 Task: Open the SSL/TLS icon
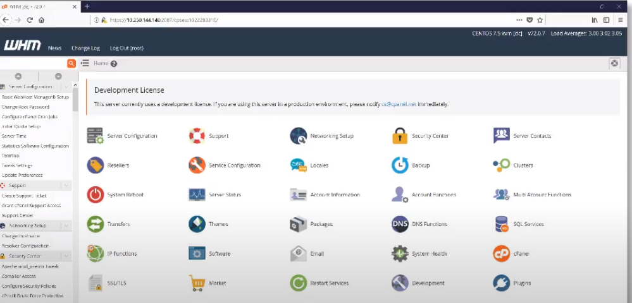(x=95, y=283)
